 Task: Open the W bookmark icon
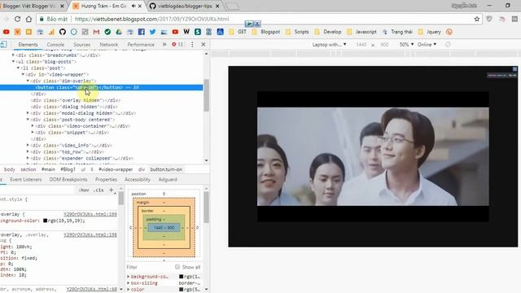(x=186, y=32)
